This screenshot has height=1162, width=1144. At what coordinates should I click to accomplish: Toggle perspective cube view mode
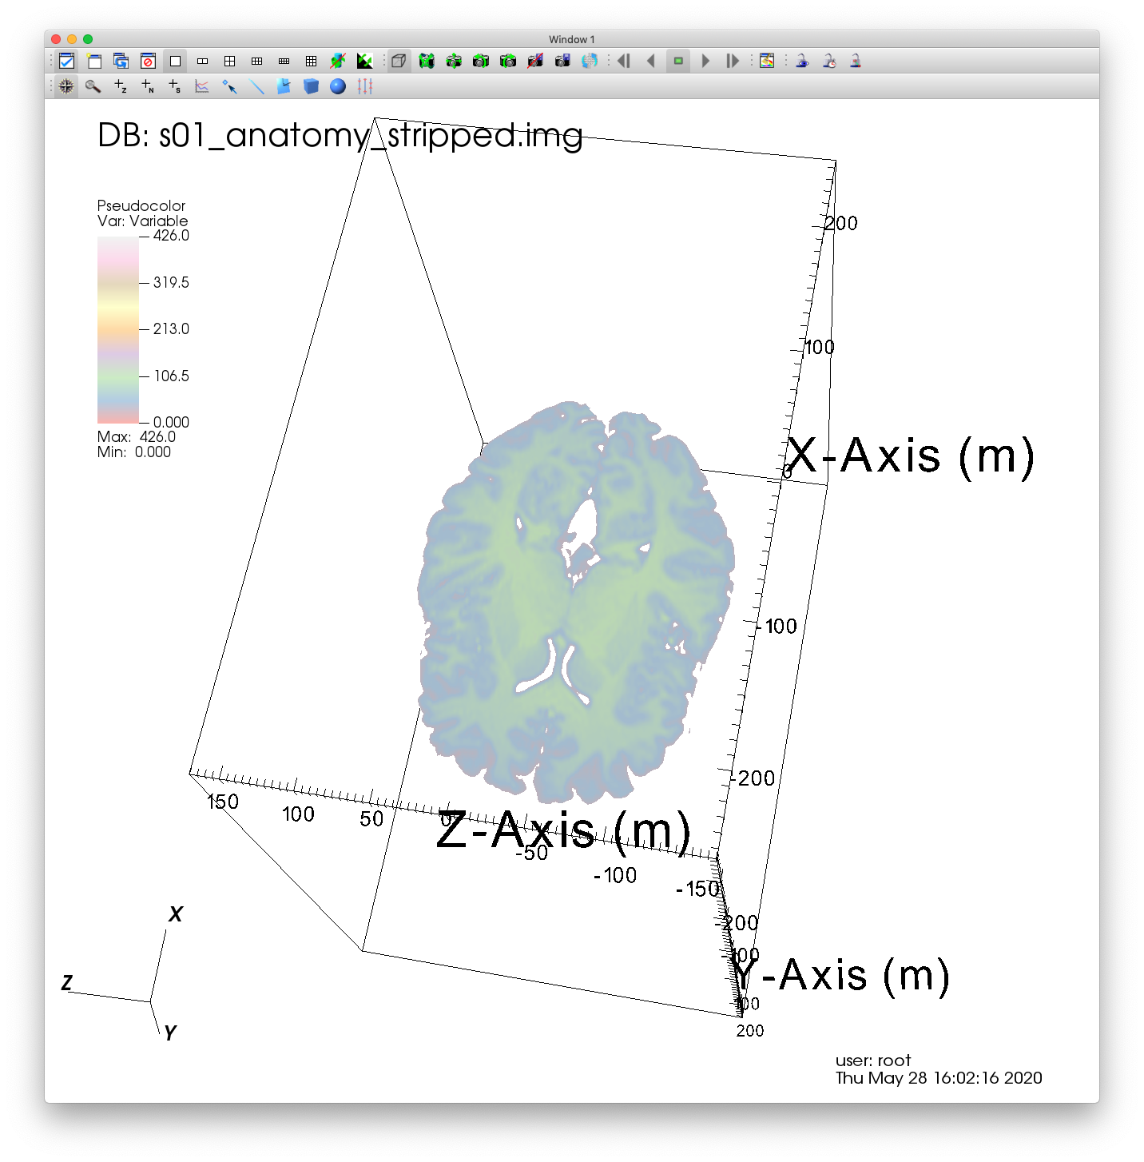pyautogui.click(x=399, y=61)
